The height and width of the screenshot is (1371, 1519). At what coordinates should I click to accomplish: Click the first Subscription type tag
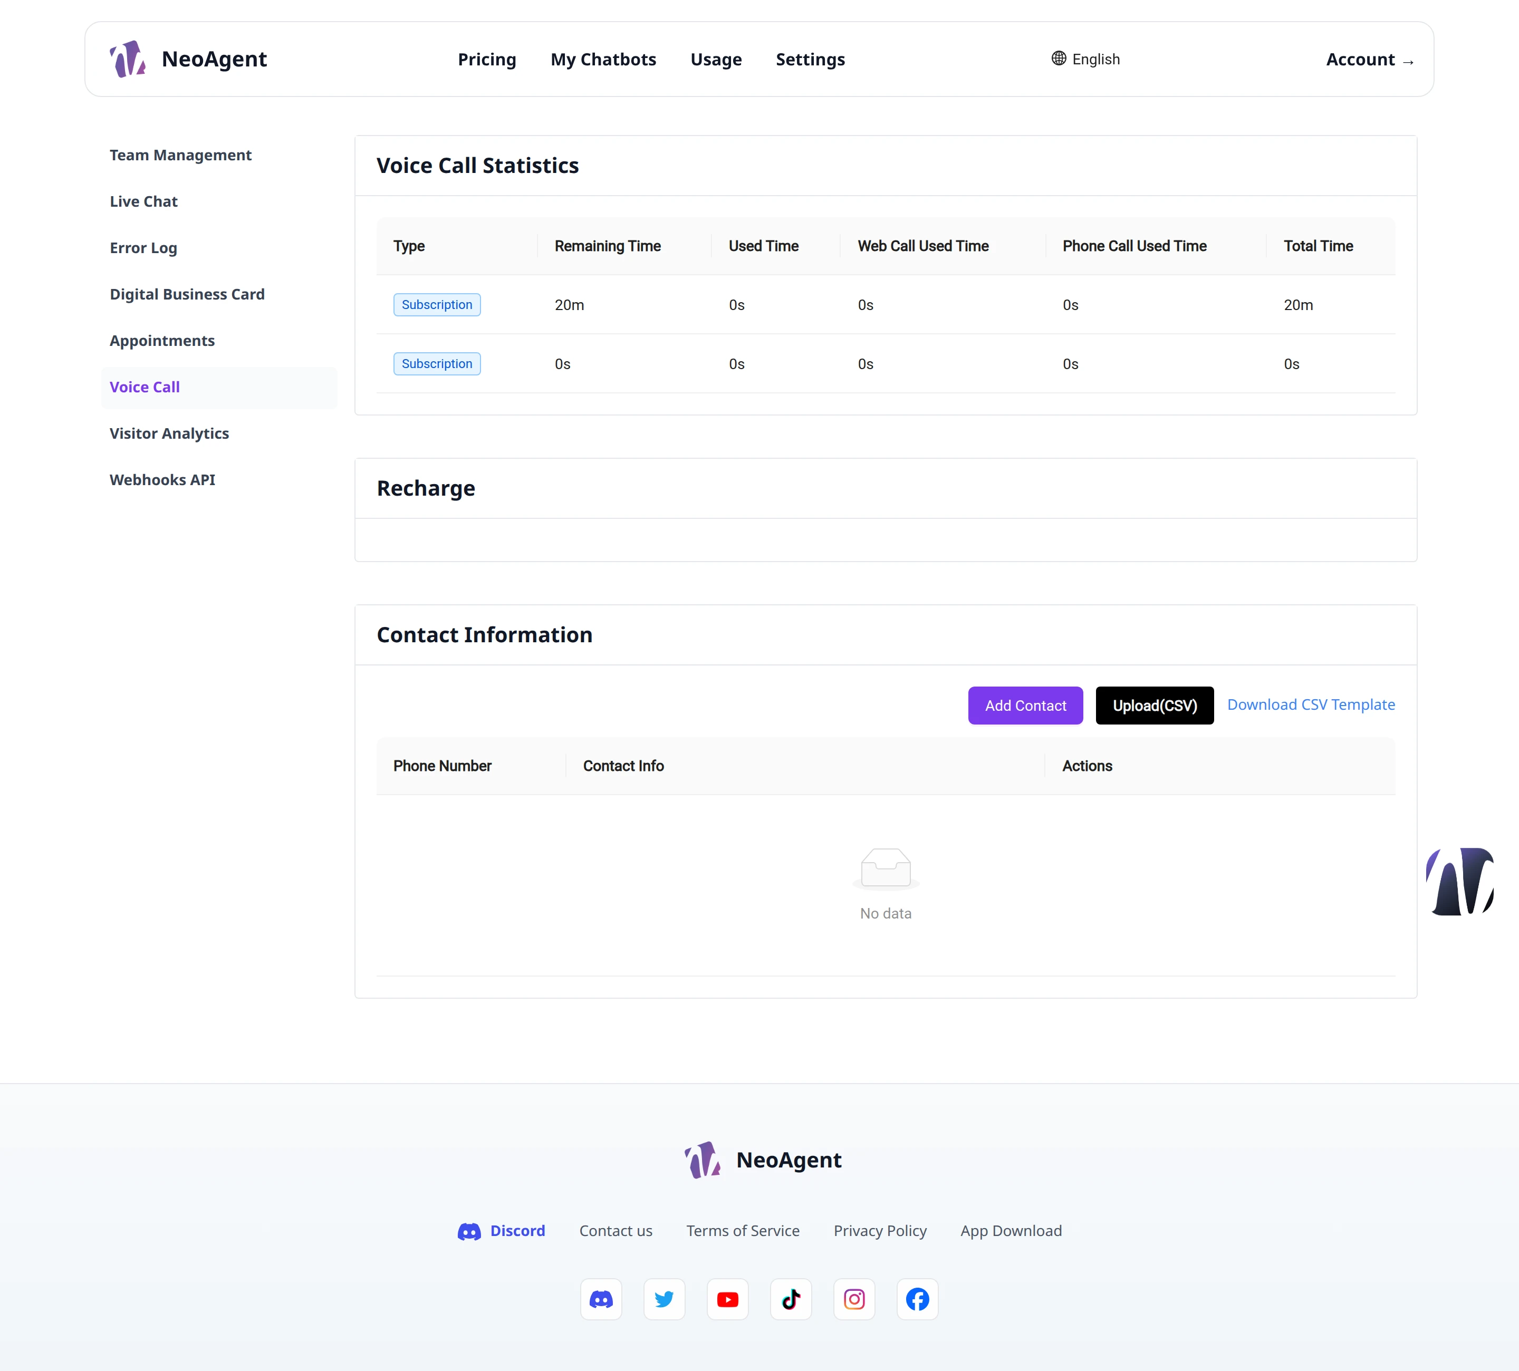point(436,304)
